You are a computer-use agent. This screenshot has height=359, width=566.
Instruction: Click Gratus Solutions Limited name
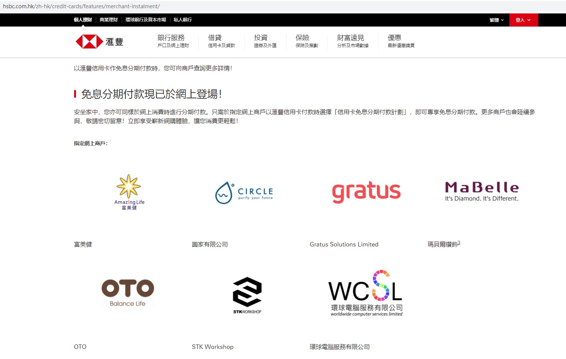coord(344,245)
